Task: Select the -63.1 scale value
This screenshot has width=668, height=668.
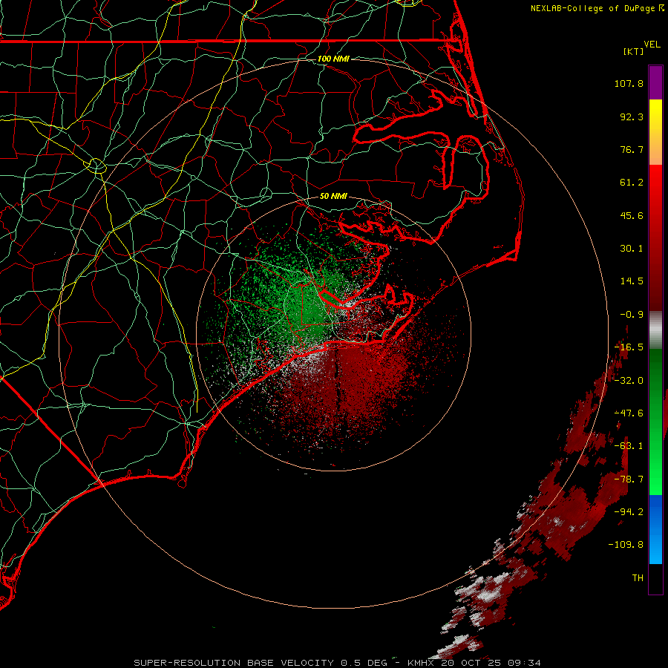Action: (629, 446)
